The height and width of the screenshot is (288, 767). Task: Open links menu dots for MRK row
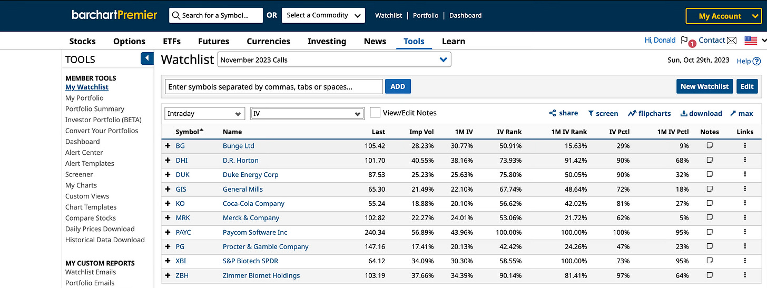point(745,217)
